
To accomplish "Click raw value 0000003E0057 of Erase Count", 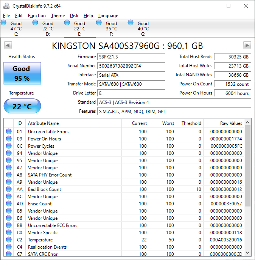I will [226, 203].
